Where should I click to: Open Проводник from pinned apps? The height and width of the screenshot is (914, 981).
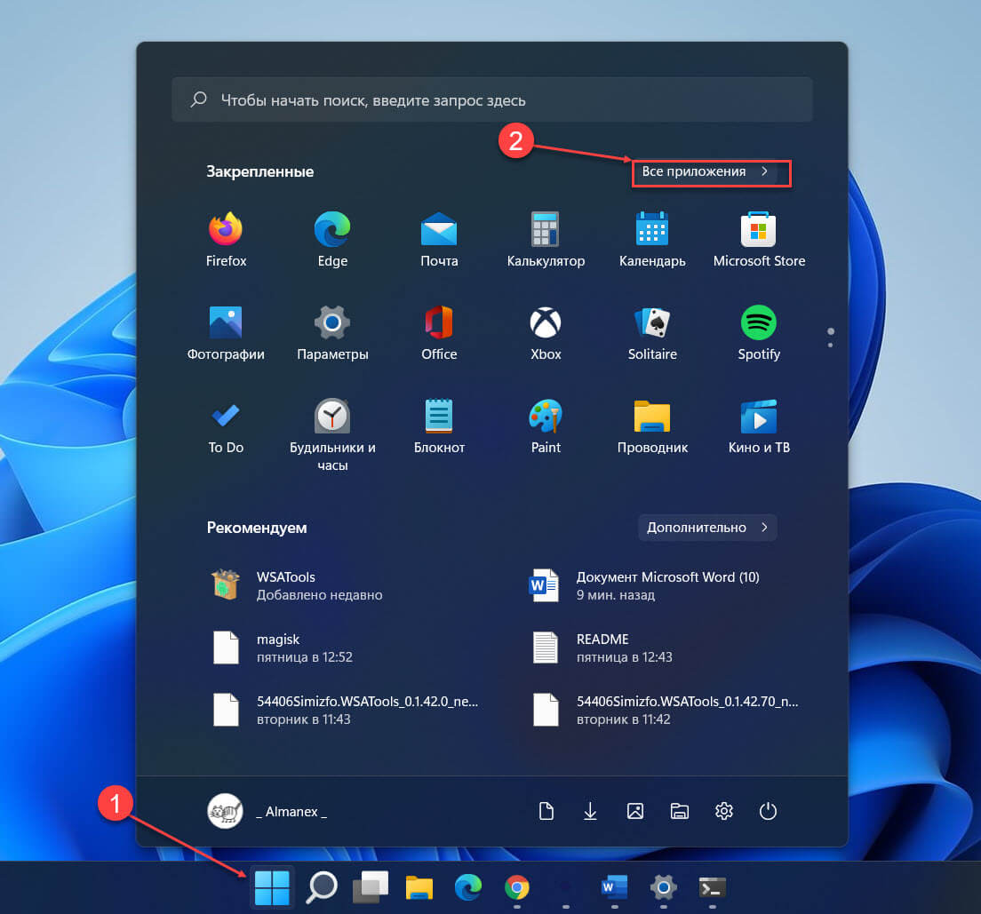(652, 426)
